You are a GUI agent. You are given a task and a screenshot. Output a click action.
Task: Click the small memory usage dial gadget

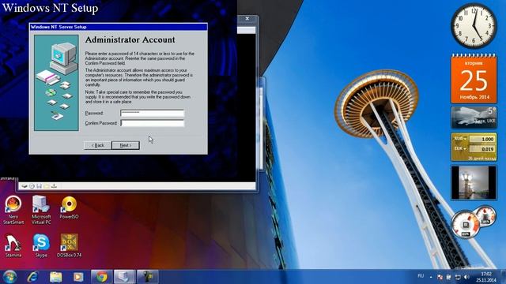[485, 217]
